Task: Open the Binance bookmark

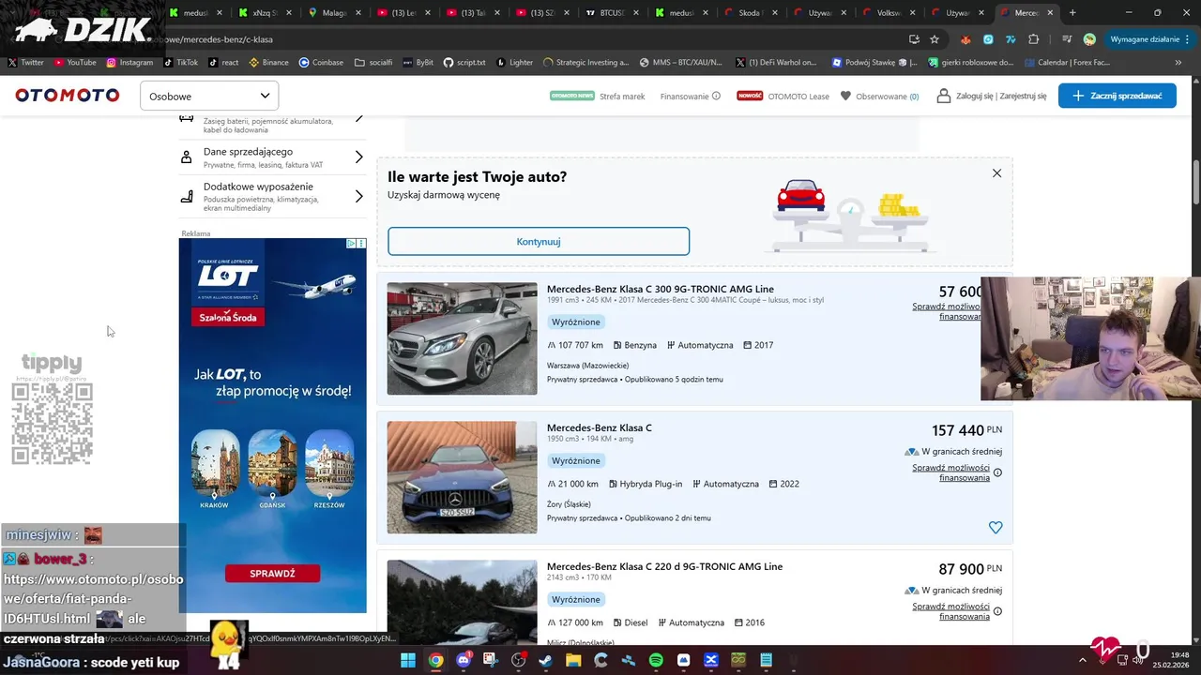Action: pos(269,63)
